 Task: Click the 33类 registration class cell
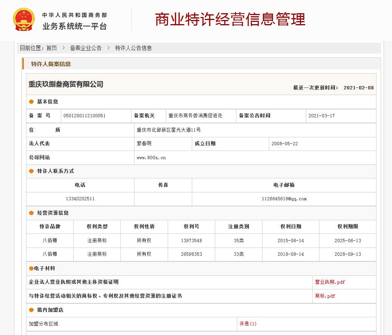(x=239, y=254)
